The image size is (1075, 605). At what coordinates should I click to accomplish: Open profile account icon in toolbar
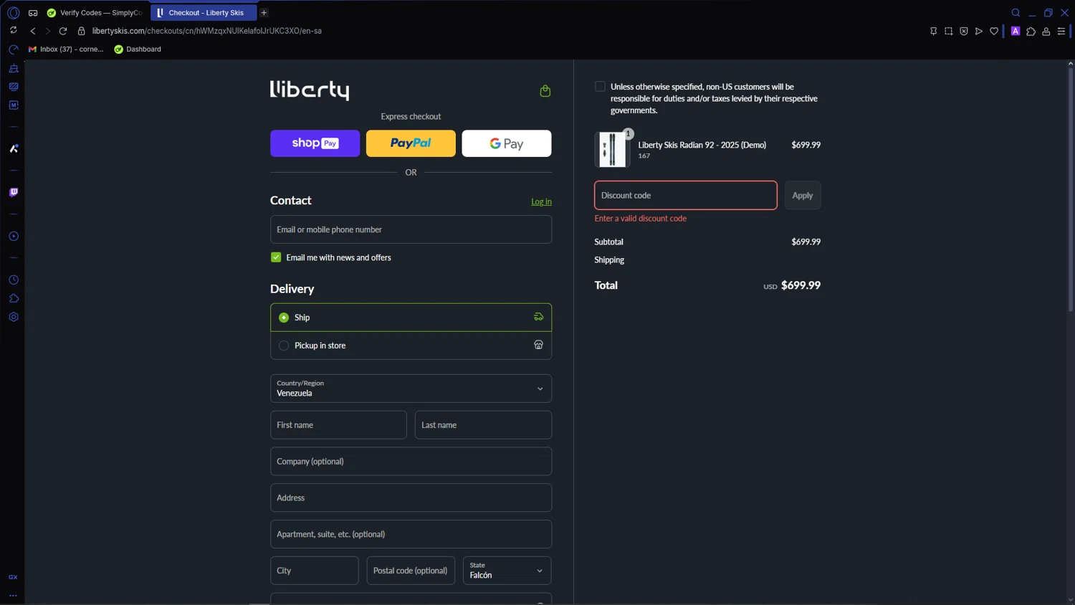pyautogui.click(x=1046, y=31)
